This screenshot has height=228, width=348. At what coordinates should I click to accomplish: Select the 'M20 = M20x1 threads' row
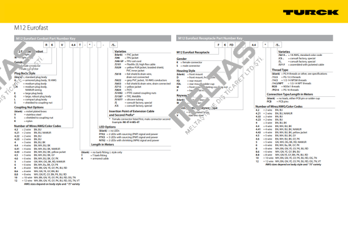click(286, 87)
